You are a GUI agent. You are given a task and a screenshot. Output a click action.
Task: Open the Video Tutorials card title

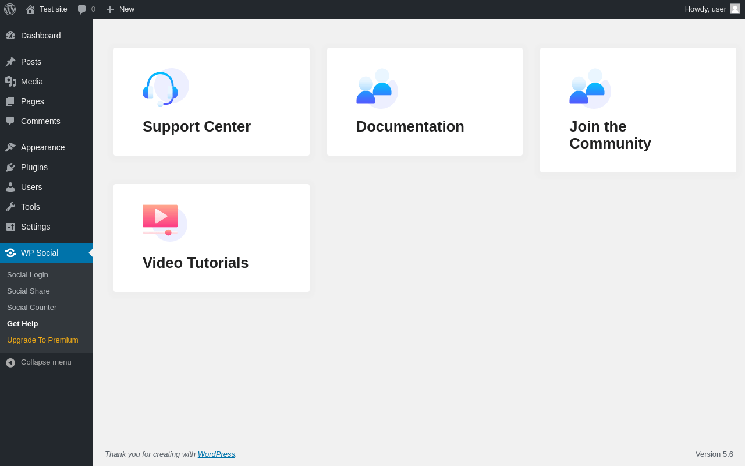(x=196, y=263)
